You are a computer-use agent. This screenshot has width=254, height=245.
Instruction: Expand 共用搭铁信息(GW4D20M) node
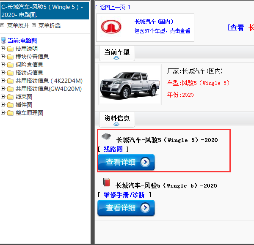point(3,88)
